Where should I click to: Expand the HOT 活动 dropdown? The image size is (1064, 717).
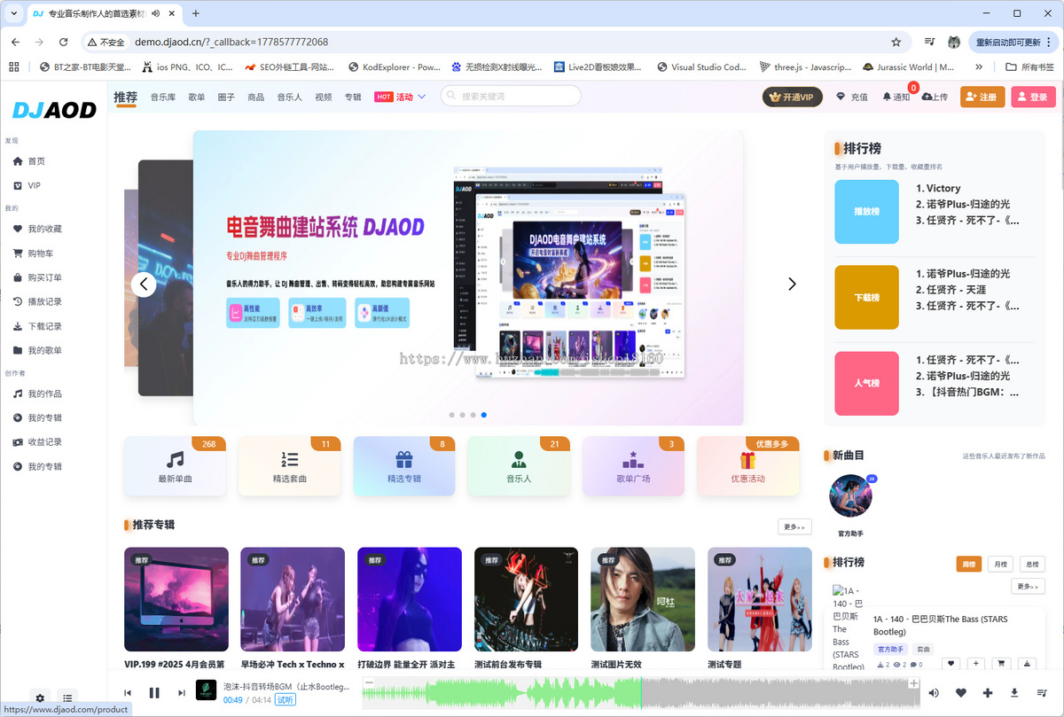click(401, 97)
